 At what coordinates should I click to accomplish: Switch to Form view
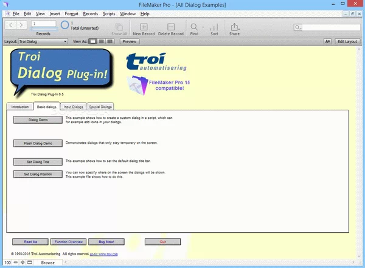click(92, 42)
